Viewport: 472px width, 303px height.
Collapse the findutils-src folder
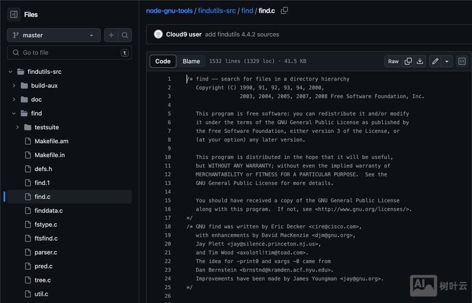[11, 72]
